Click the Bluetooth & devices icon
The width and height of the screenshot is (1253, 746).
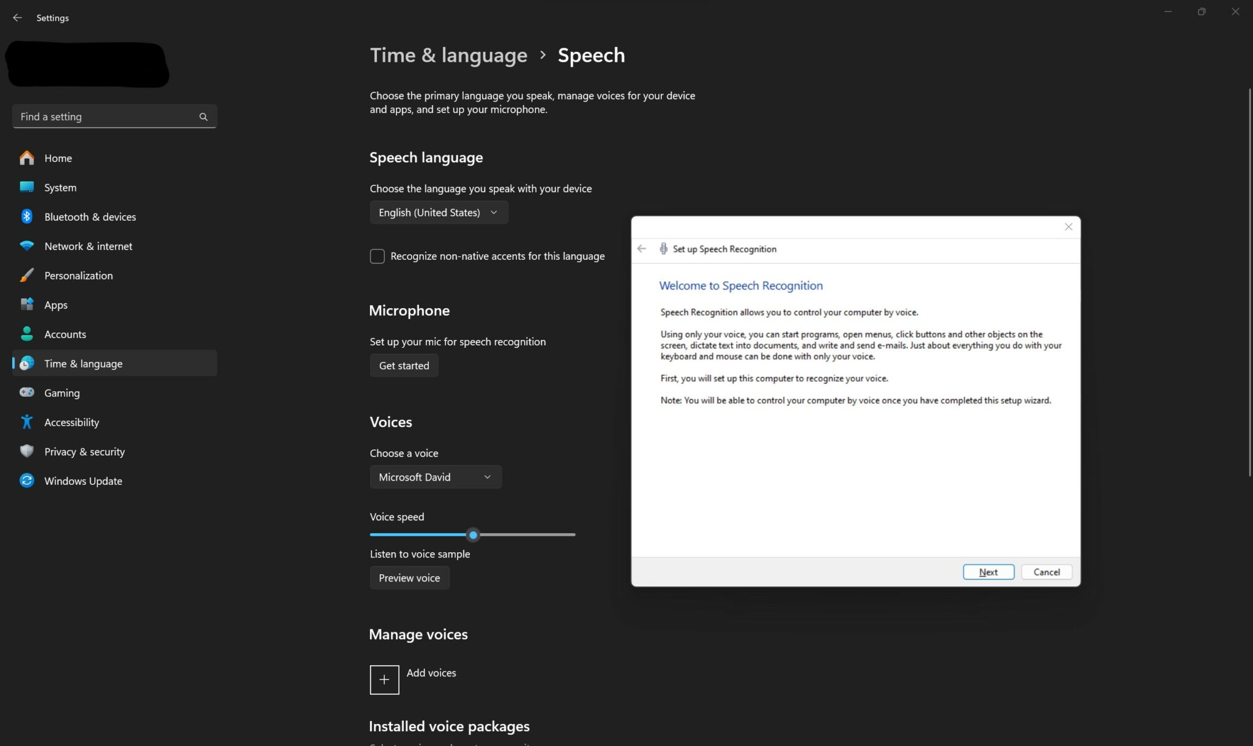click(x=27, y=216)
